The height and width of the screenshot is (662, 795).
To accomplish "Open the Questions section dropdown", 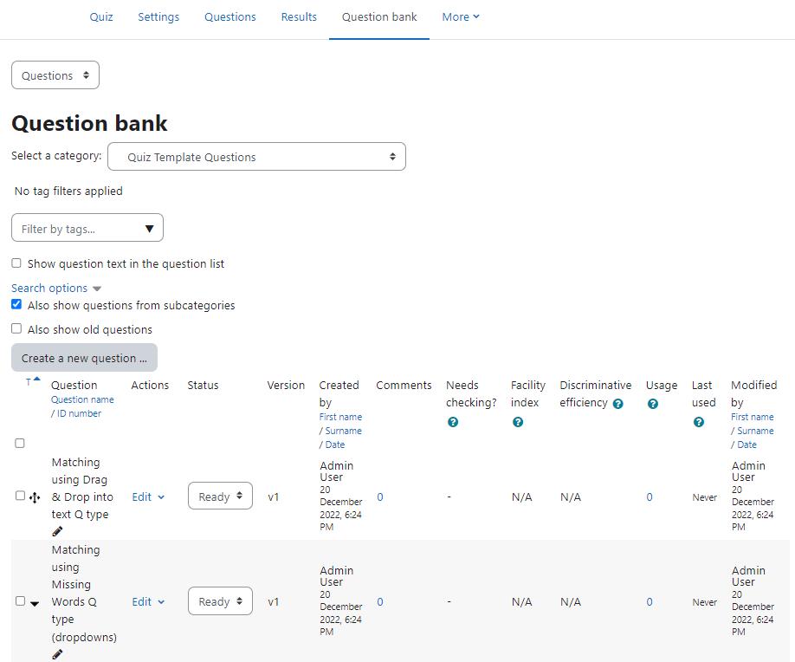I will [55, 75].
